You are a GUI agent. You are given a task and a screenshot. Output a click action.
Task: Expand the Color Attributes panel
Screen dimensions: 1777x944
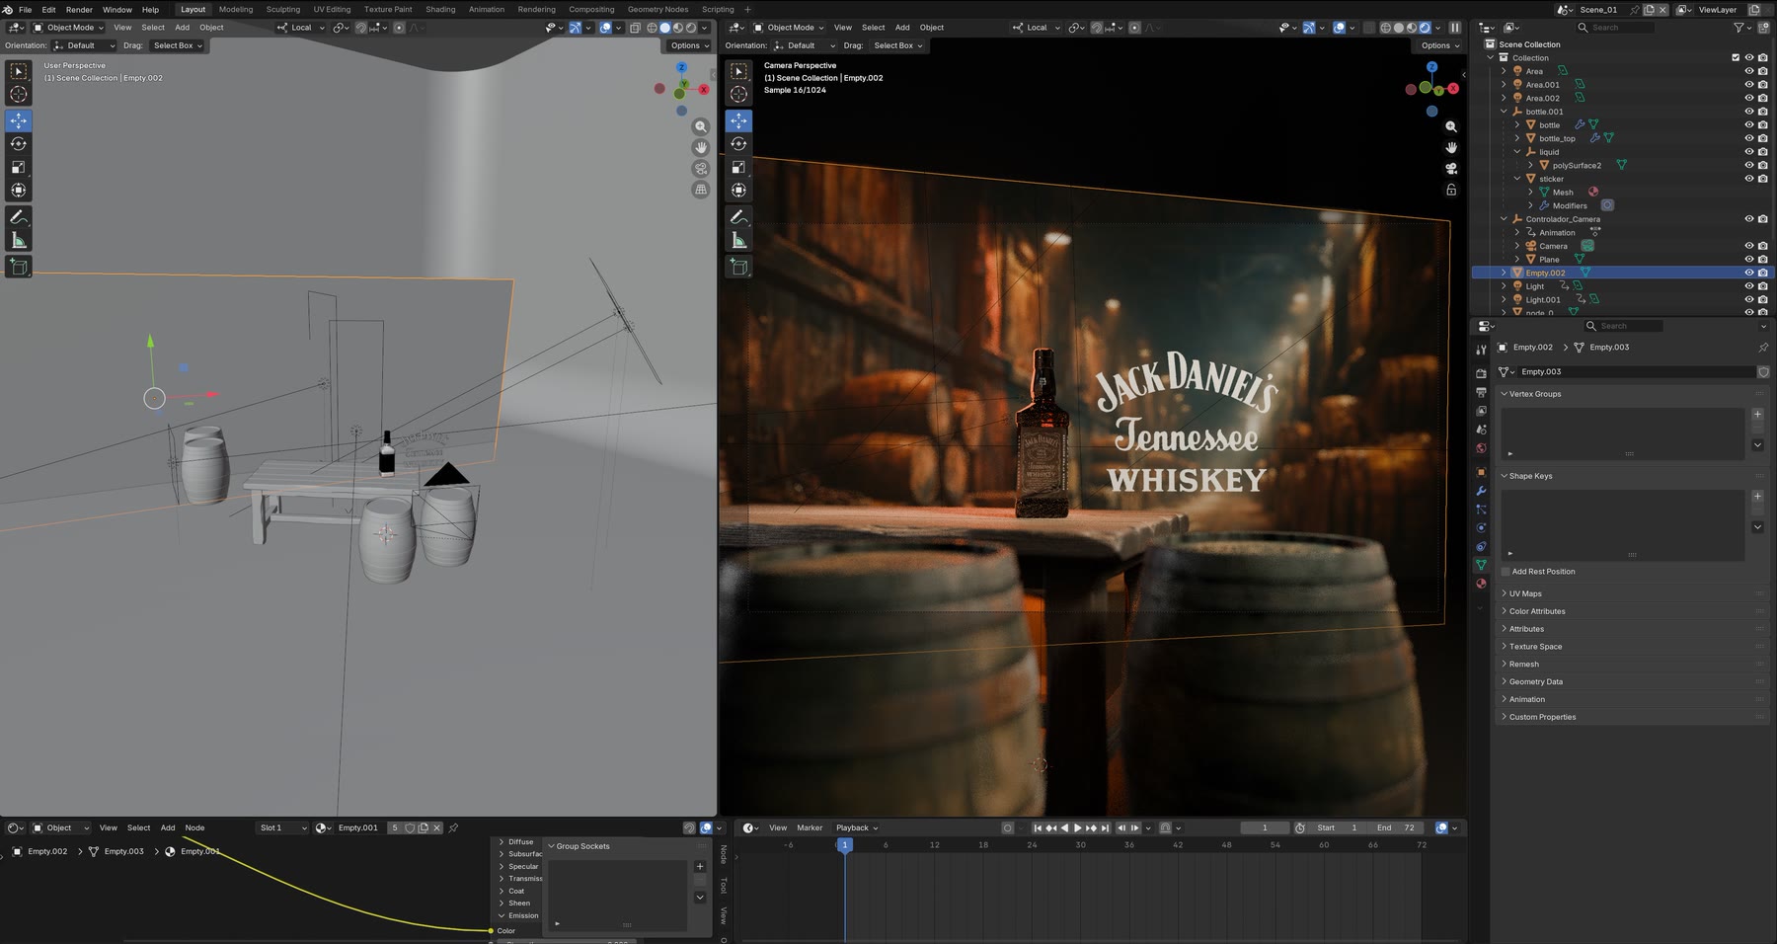[x=1537, y=611]
